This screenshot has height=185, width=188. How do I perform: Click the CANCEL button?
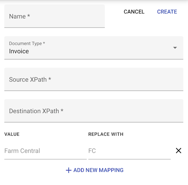[134, 12]
